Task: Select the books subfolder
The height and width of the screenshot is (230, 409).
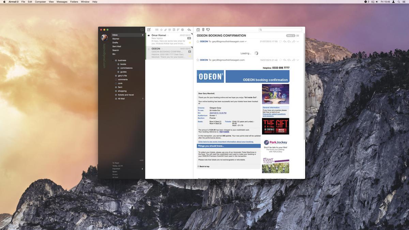Action: pyautogui.click(x=123, y=64)
